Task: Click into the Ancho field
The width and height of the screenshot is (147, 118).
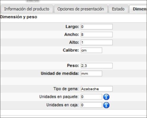Action: (97, 35)
